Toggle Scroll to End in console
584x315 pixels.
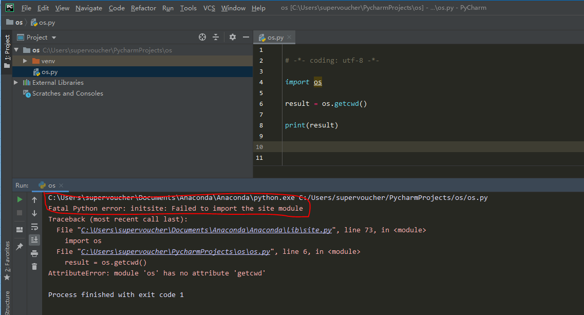[x=34, y=239]
